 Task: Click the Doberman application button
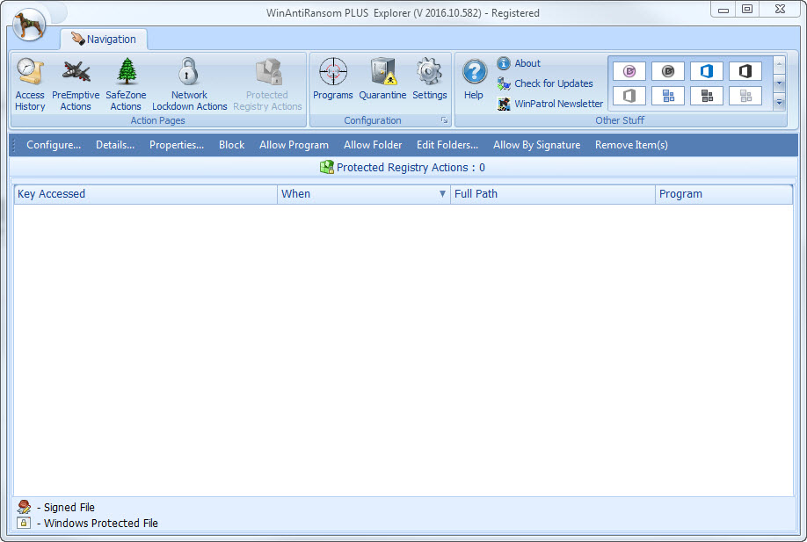pyautogui.click(x=29, y=25)
